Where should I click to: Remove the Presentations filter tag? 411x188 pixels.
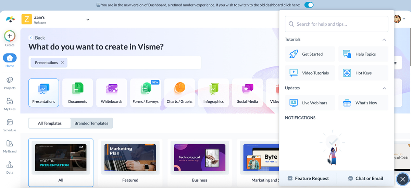(x=62, y=63)
